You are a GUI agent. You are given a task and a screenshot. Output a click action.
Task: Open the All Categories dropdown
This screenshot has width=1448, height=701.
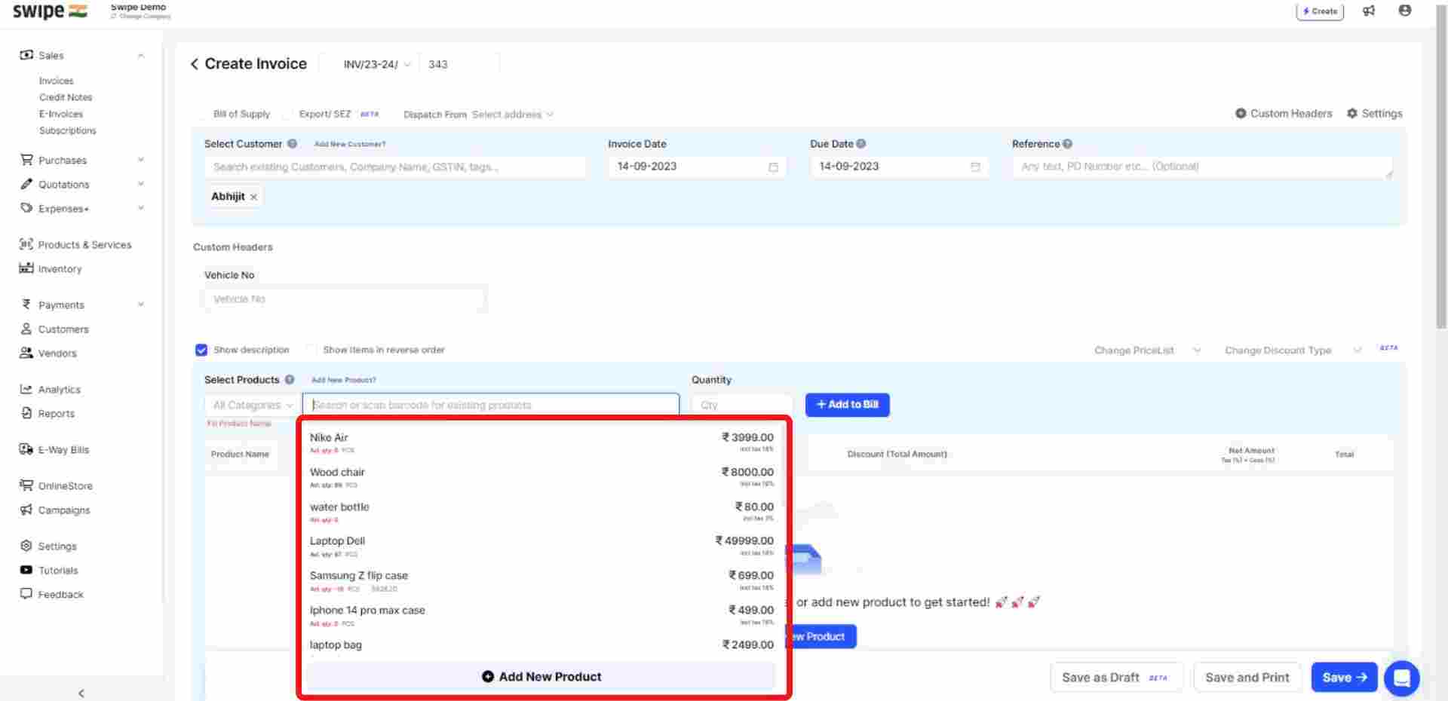(x=253, y=405)
